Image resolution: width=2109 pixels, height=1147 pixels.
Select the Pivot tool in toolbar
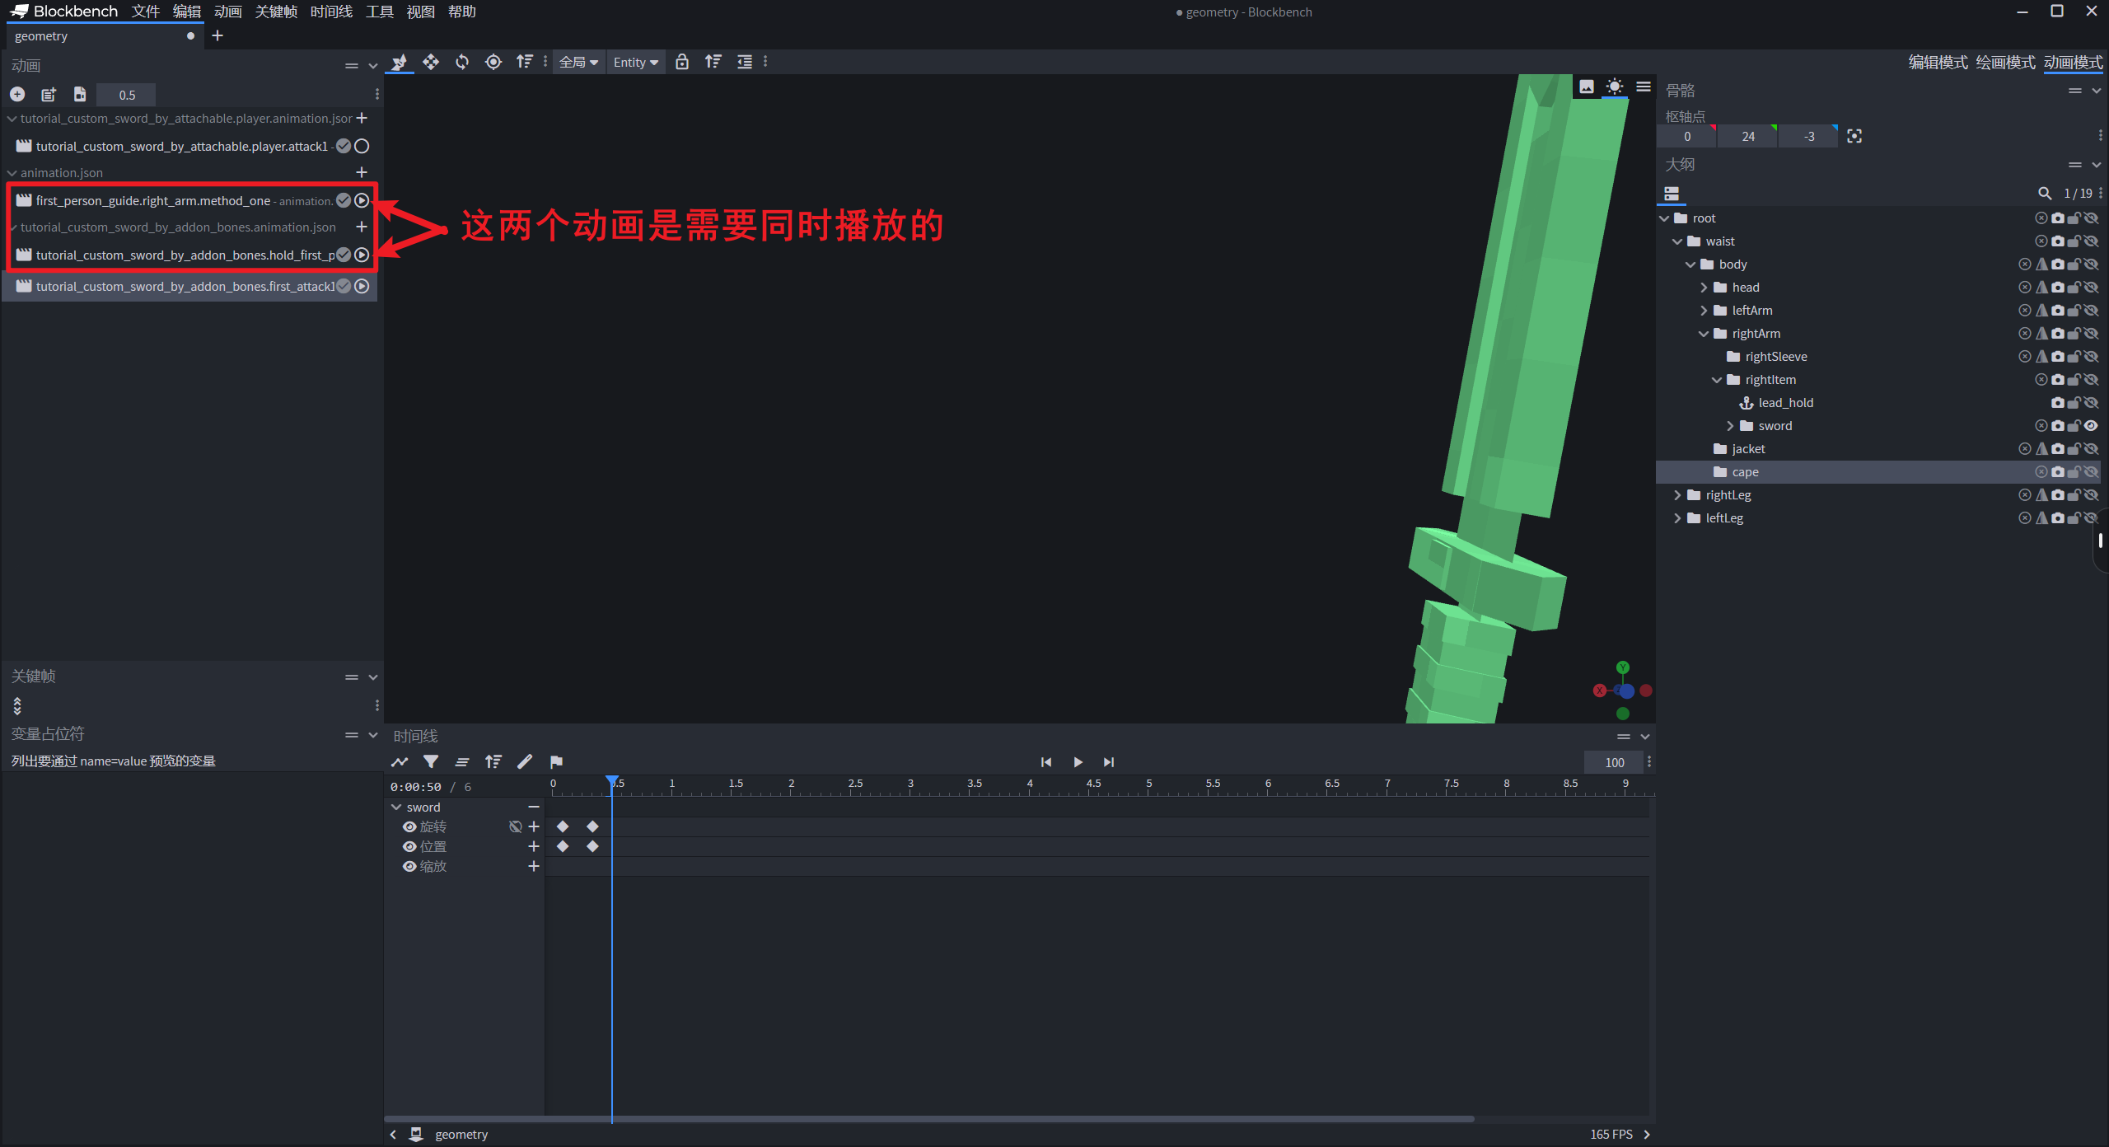(x=493, y=62)
